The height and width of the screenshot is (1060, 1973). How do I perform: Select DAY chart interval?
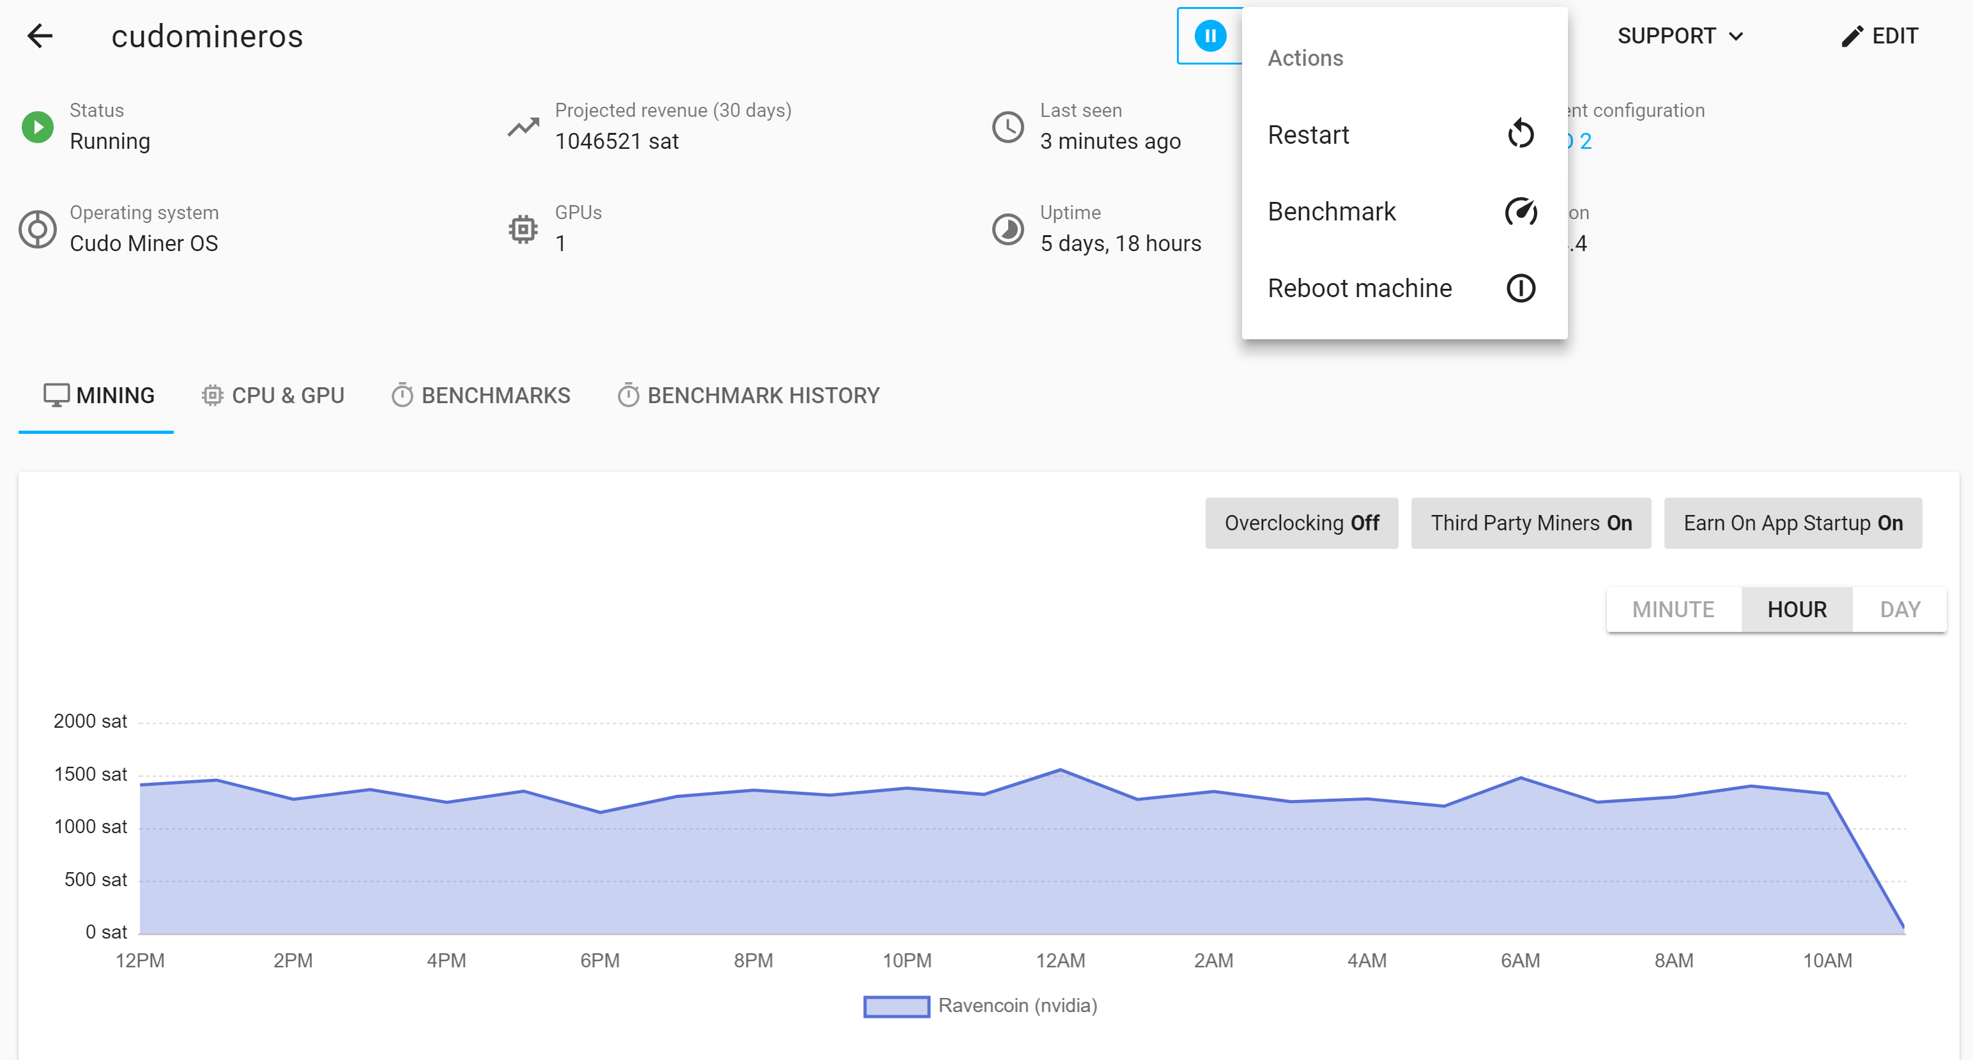[x=1900, y=610]
